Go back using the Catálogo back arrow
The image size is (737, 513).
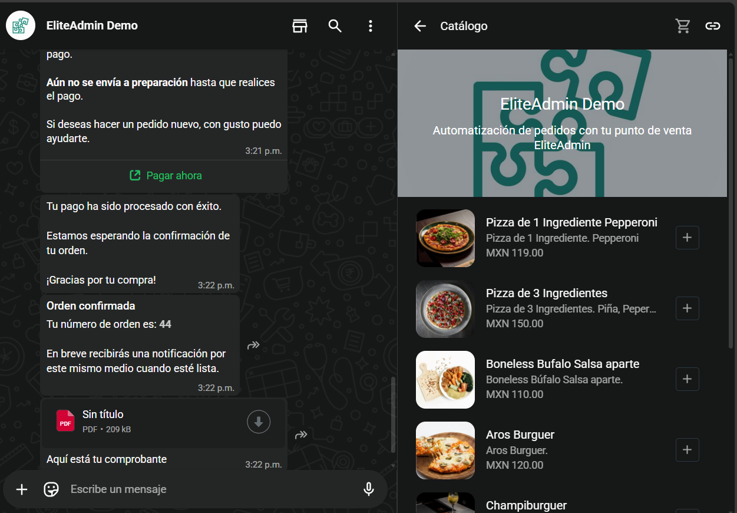[x=419, y=26]
